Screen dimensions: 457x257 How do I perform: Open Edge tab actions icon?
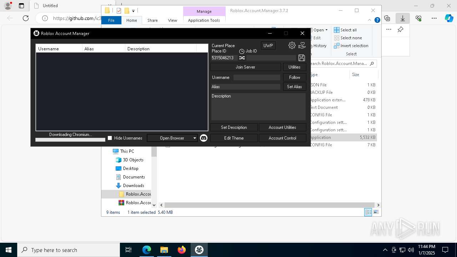21,6
